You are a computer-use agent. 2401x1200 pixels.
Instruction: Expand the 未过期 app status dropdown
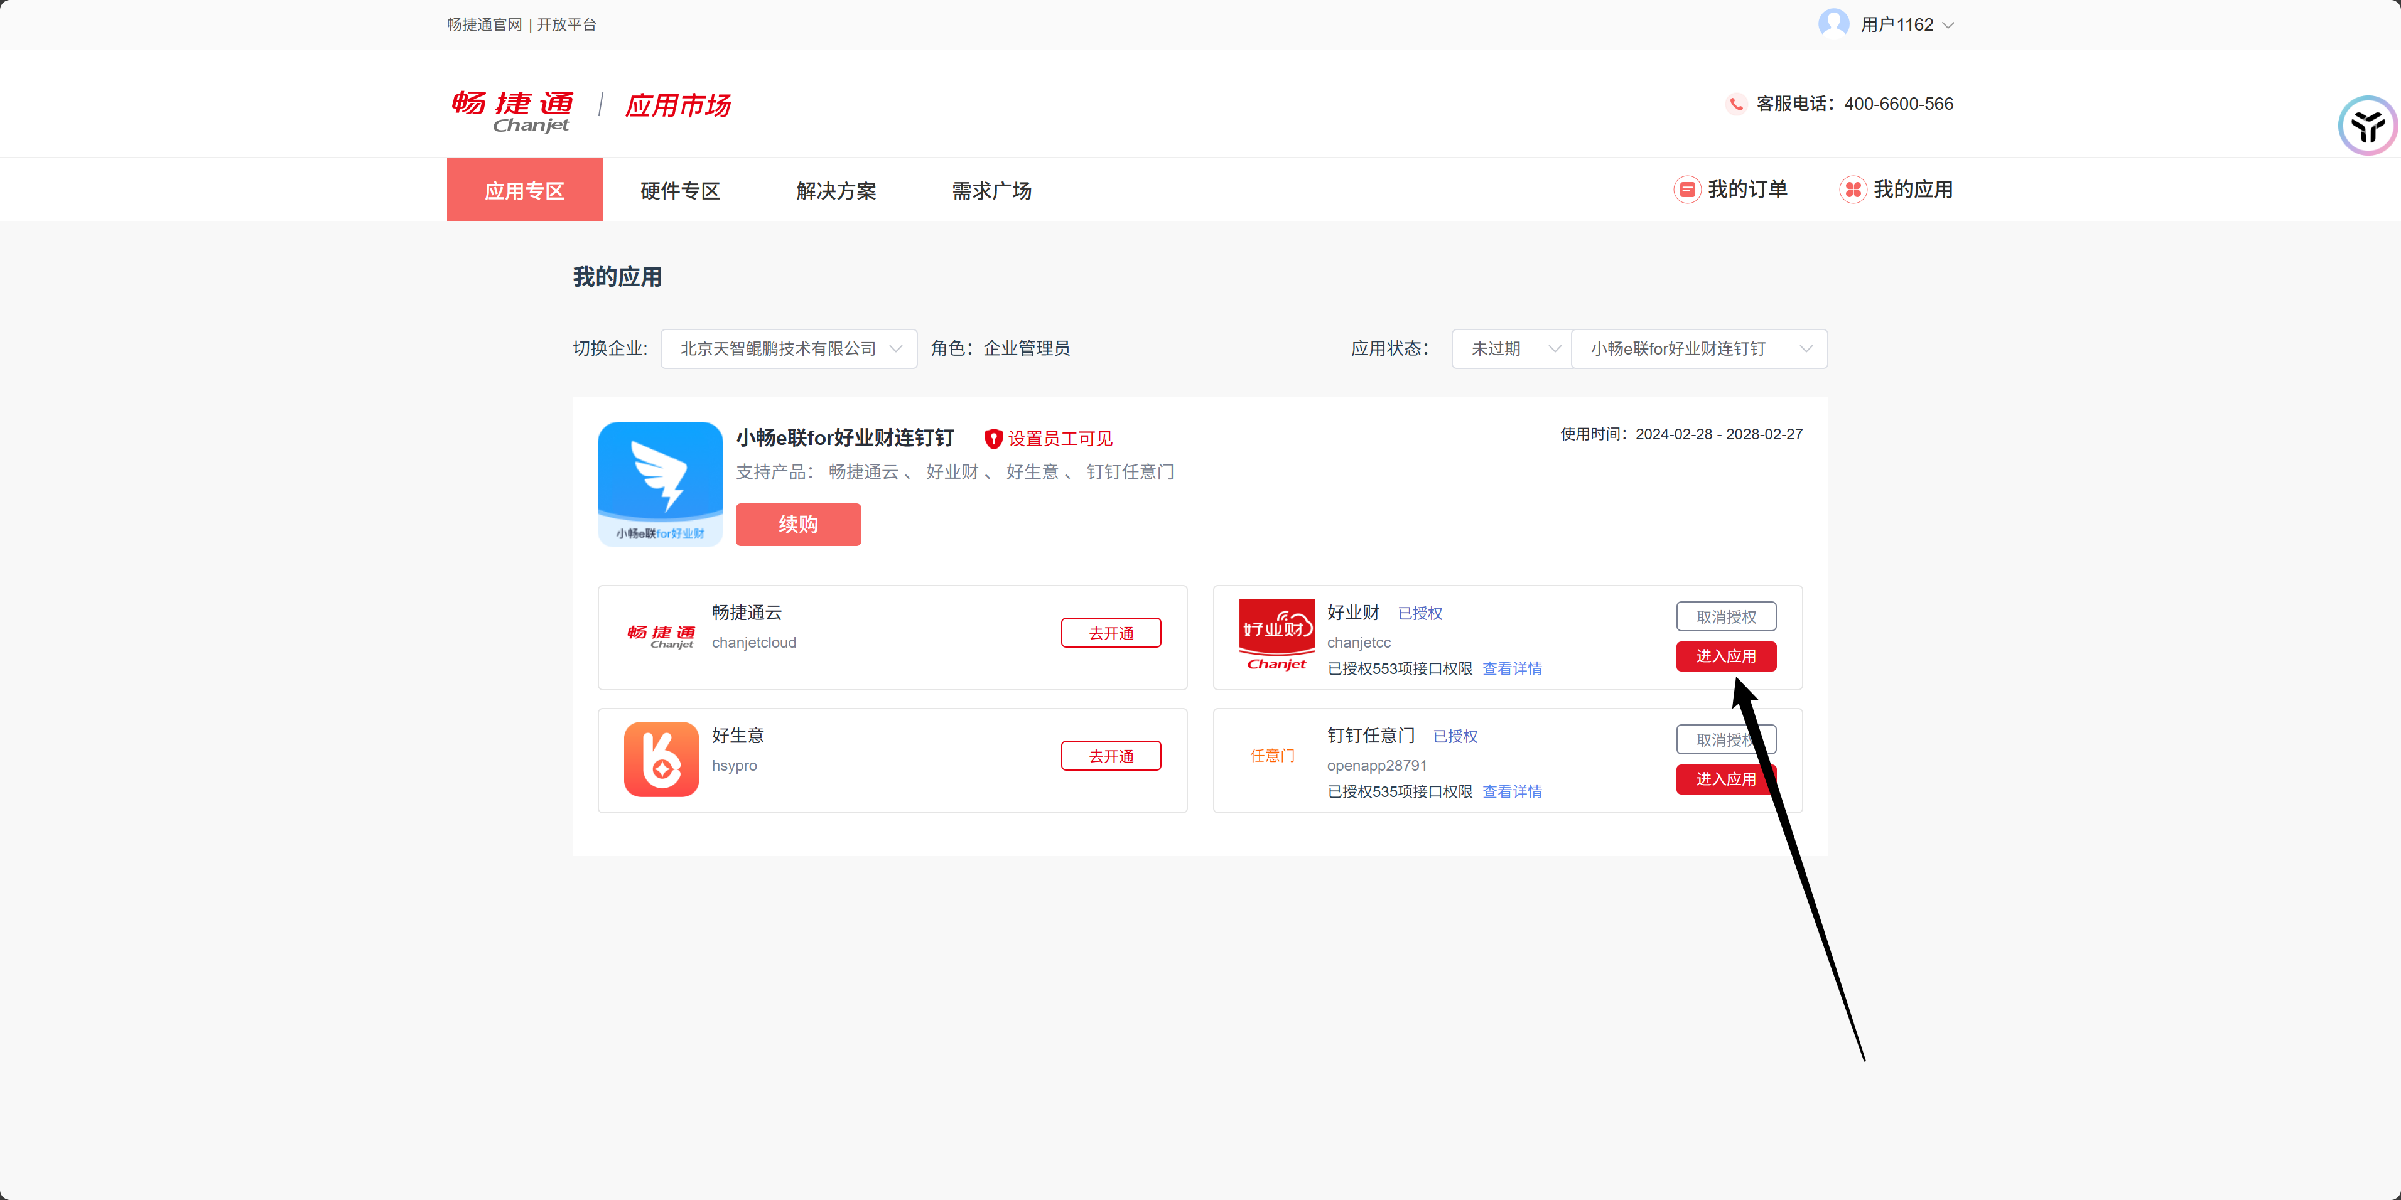1511,348
